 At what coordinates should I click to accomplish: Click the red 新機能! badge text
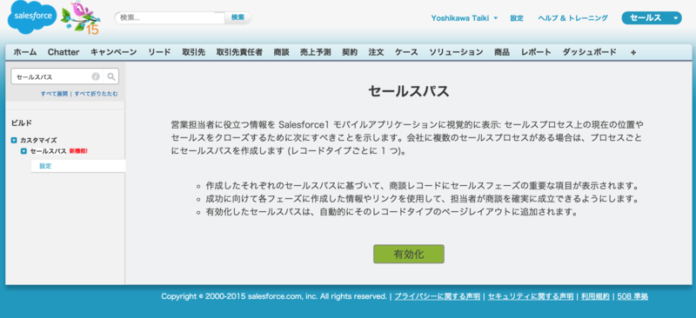pos(78,151)
